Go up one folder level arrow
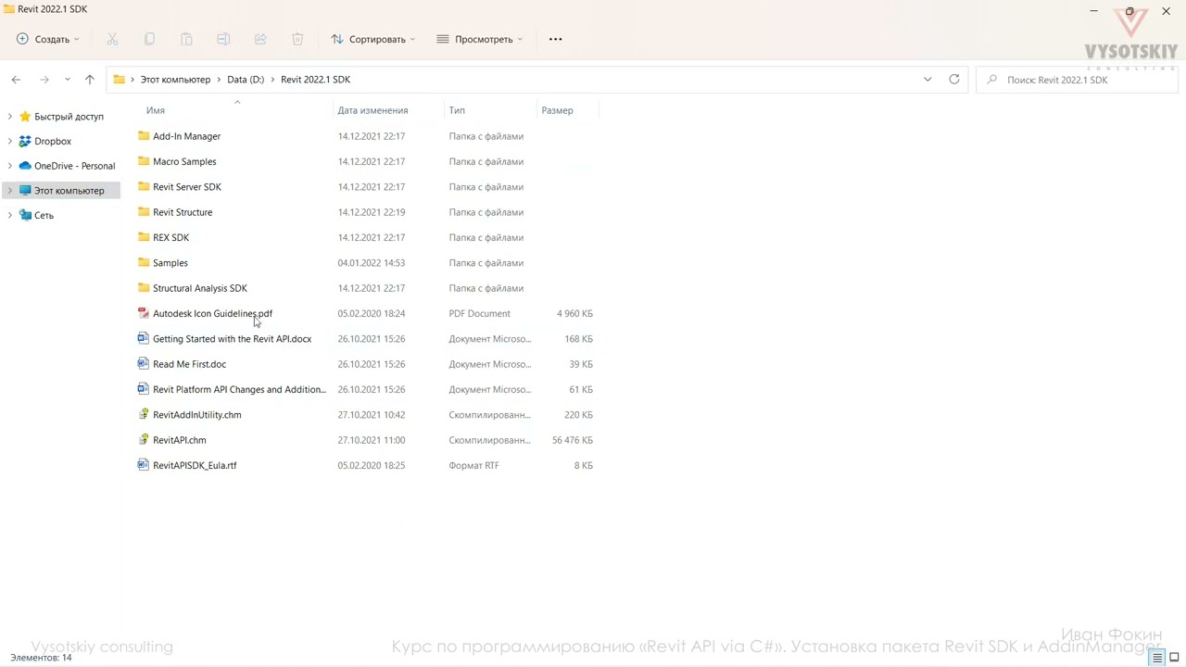Viewport: 1186px width, 667px height. [x=90, y=80]
